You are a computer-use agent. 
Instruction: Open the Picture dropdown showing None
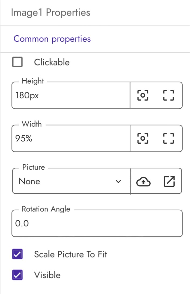tap(67, 182)
